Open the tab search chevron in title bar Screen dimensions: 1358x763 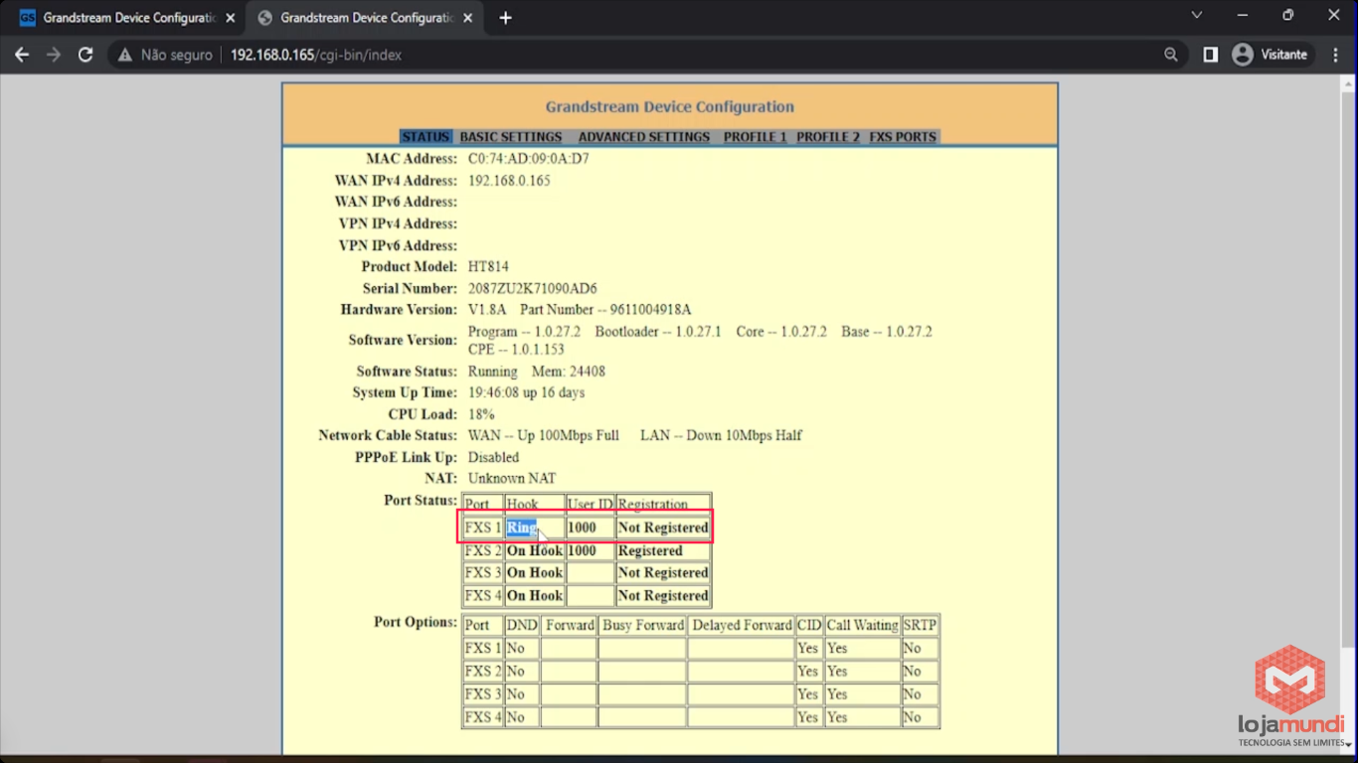pos(1197,15)
